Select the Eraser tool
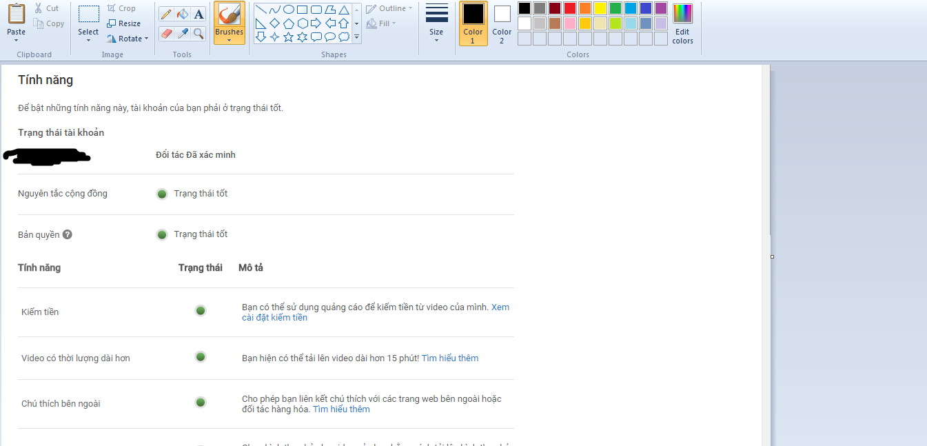The height and width of the screenshot is (446, 927). point(166,33)
